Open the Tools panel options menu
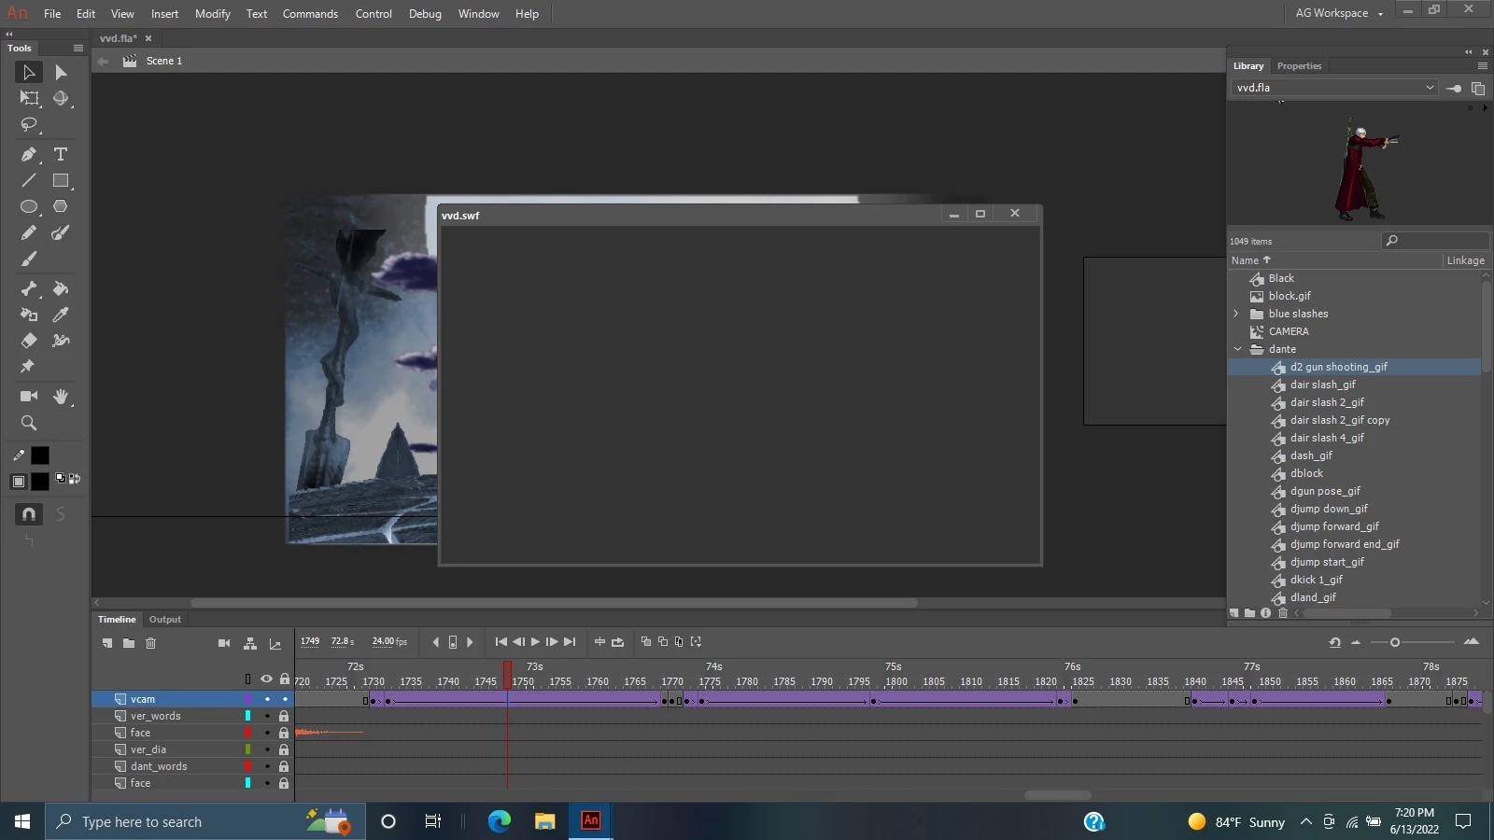Screen dimensions: 1494x840 pos(78,48)
